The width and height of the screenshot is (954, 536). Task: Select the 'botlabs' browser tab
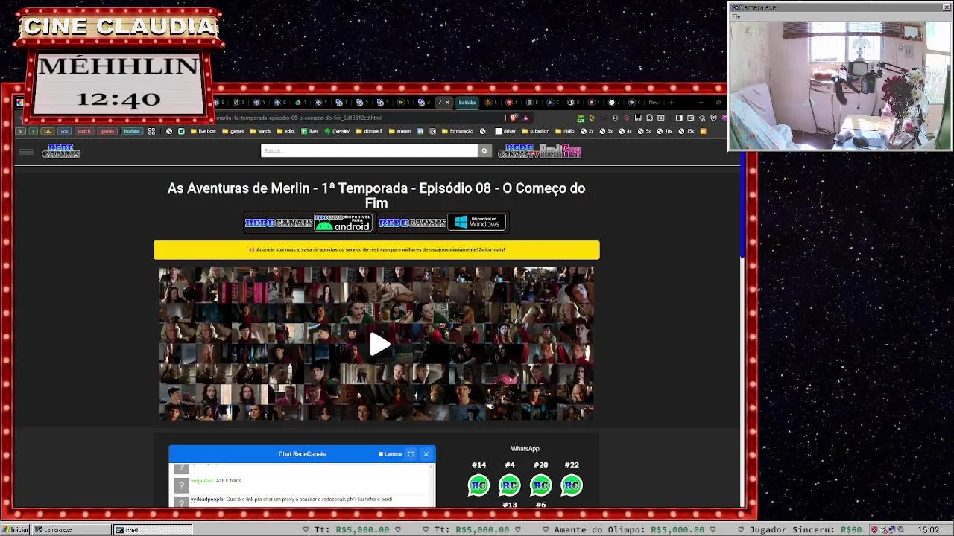tap(467, 103)
